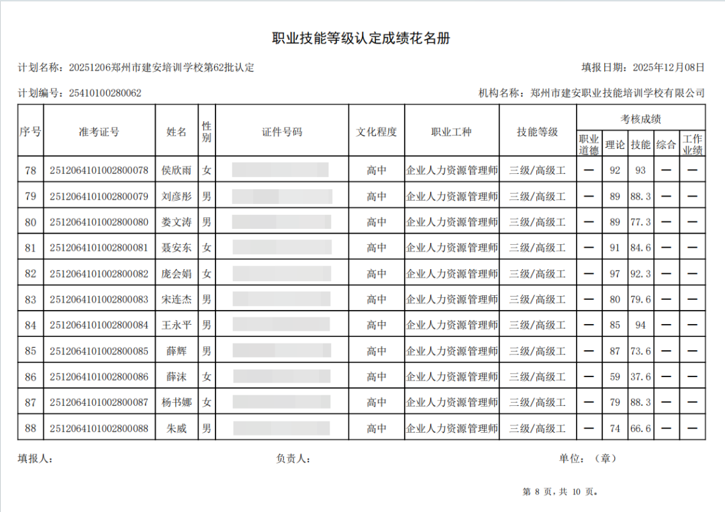Select admission number 2512064101002800086
Screen dimensions: 725x512
(99, 377)
